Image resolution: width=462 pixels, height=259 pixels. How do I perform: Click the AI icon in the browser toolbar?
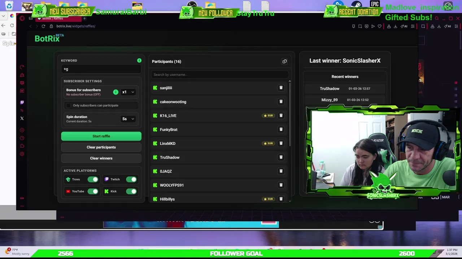404,26
